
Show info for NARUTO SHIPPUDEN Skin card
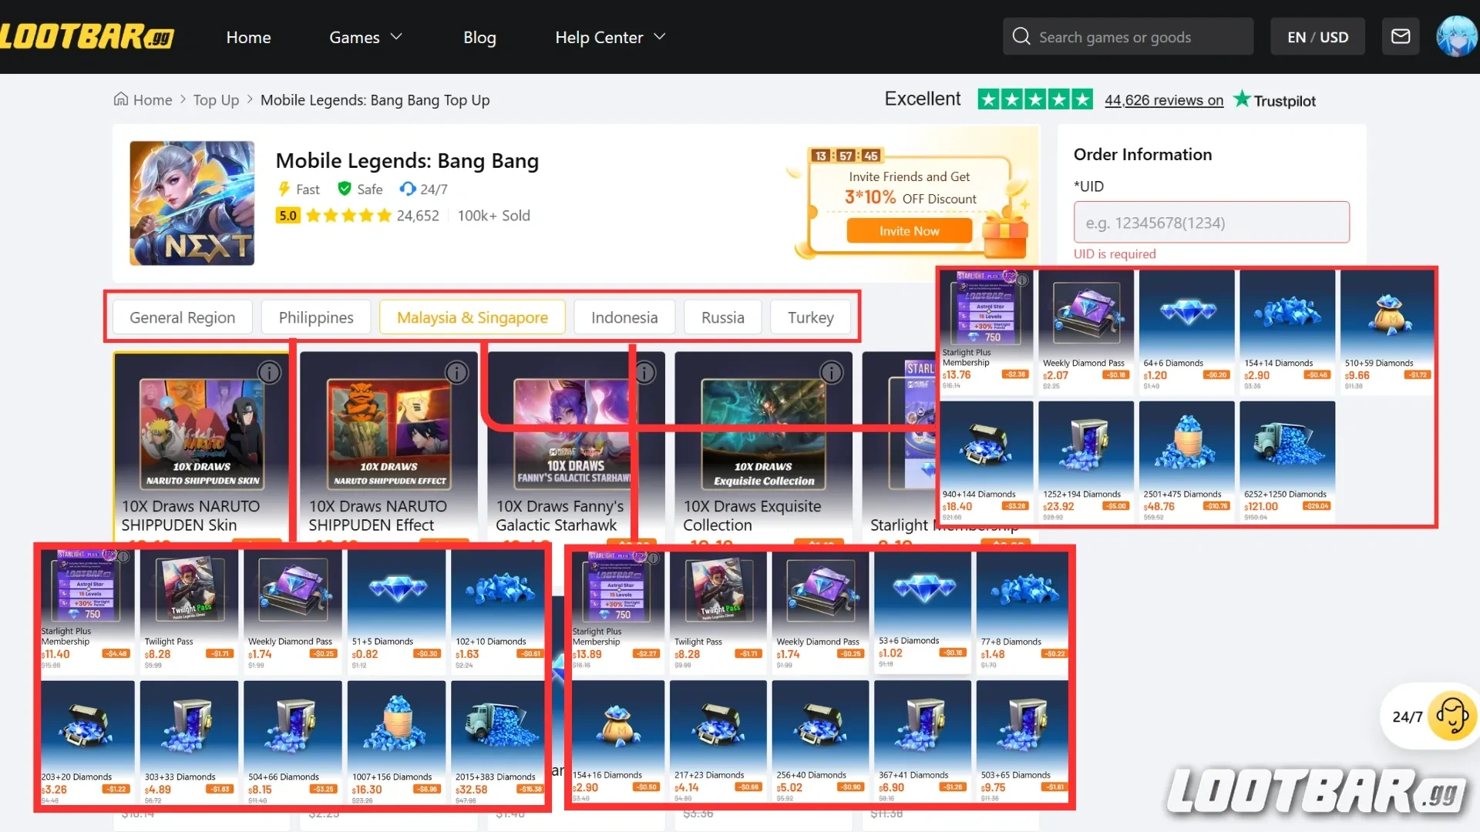pos(269,373)
